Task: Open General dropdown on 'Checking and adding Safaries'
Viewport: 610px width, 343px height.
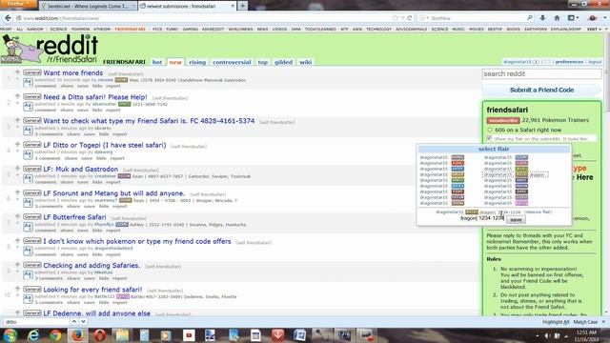Action: (31, 265)
